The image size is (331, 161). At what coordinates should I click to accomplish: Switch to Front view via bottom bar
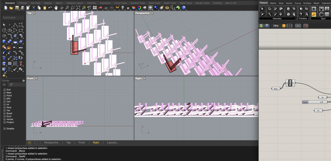(x=82, y=143)
